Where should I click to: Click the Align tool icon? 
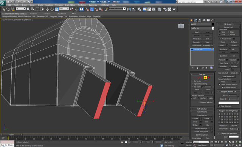click(133, 9)
